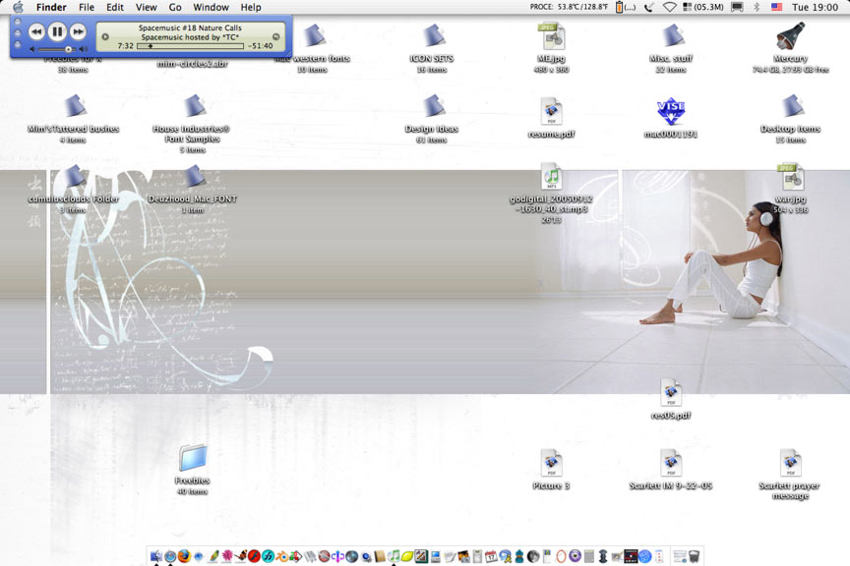The height and width of the screenshot is (566, 850).
Task: Open the Help menu
Action: (x=251, y=7)
